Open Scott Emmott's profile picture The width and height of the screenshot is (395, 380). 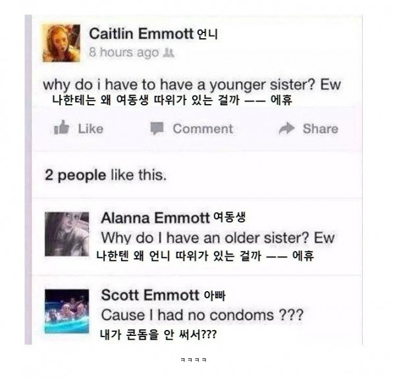66,312
